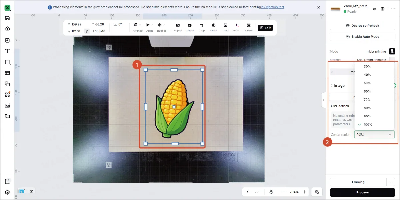Click the Cutout tool

point(190,27)
